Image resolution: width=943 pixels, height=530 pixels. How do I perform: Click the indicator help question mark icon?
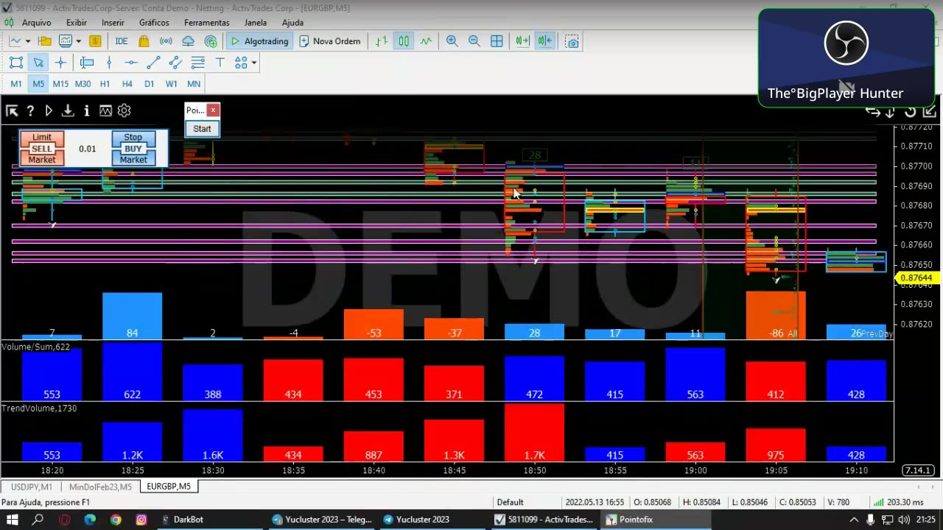30,110
